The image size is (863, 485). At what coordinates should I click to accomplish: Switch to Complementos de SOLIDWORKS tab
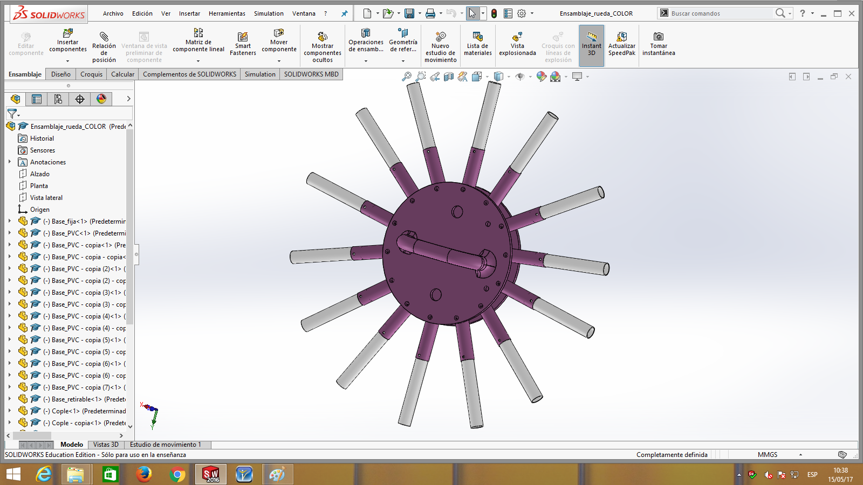(190, 74)
